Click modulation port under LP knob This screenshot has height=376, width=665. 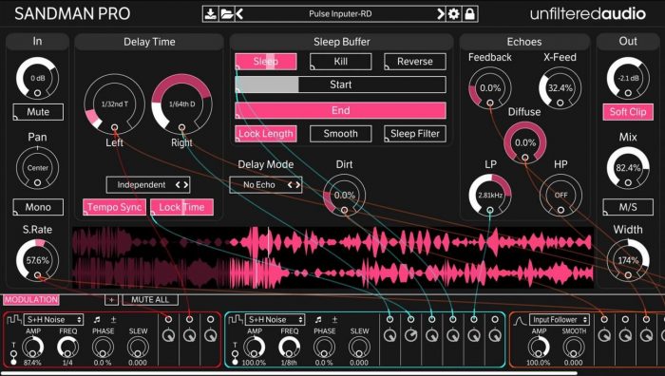coord(490,210)
